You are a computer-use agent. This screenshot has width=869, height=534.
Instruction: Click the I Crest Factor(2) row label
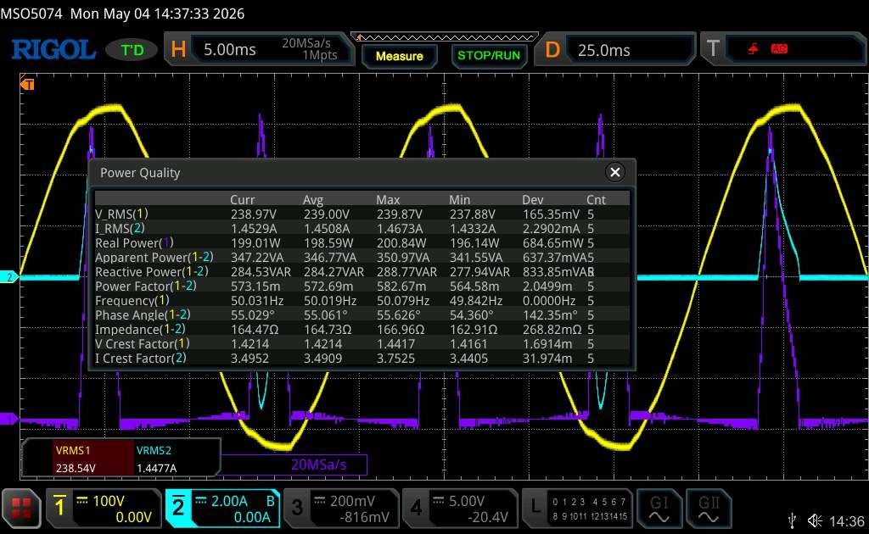(140, 358)
